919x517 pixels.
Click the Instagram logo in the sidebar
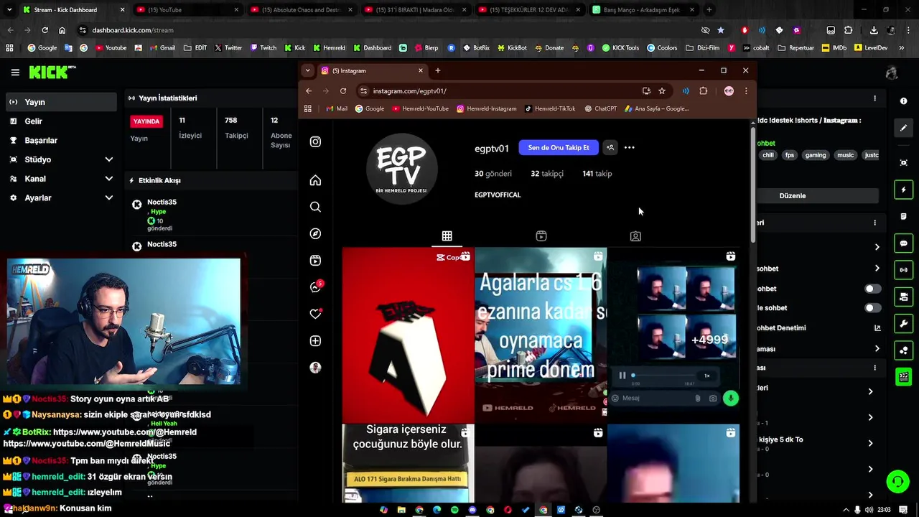(x=315, y=141)
